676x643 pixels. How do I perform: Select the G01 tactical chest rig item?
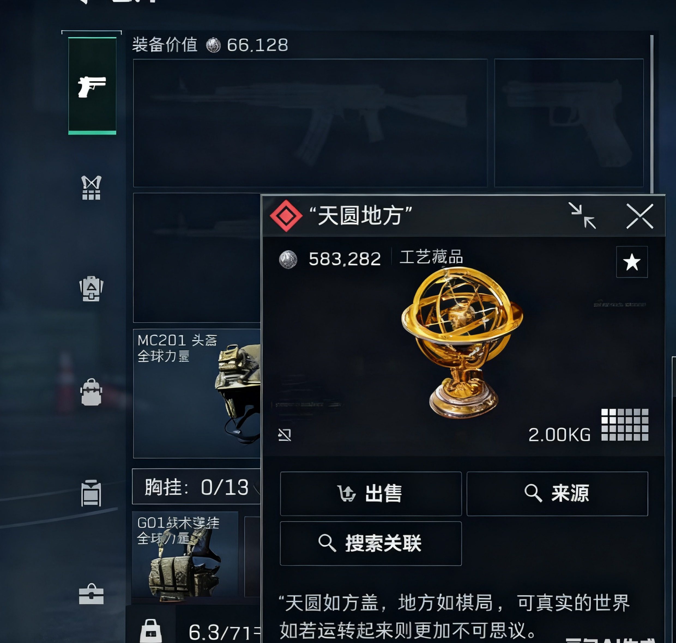(185, 555)
